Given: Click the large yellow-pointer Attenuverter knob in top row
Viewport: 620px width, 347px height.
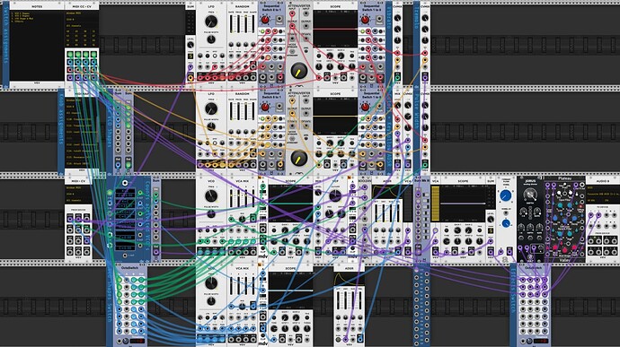Looking at the screenshot, I should 298,71.
